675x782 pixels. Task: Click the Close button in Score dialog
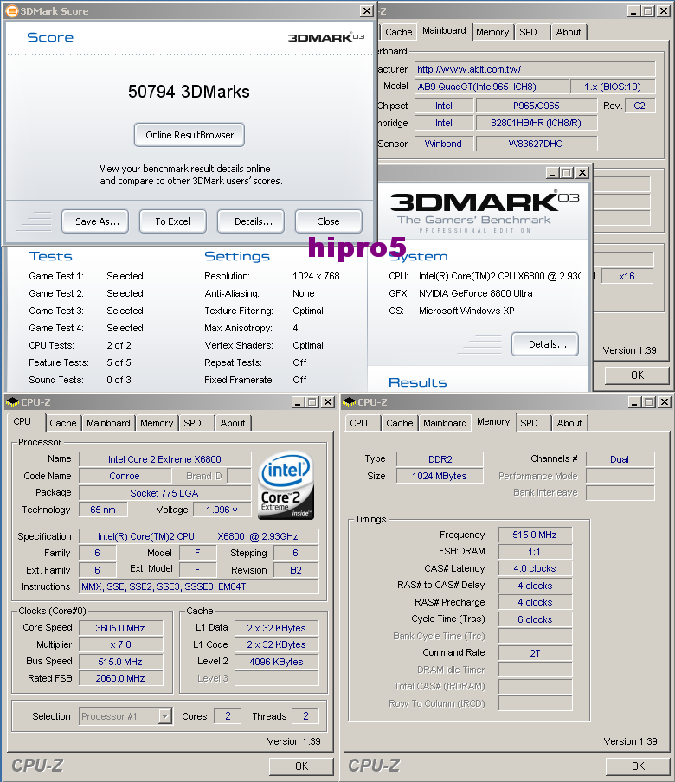tap(328, 221)
